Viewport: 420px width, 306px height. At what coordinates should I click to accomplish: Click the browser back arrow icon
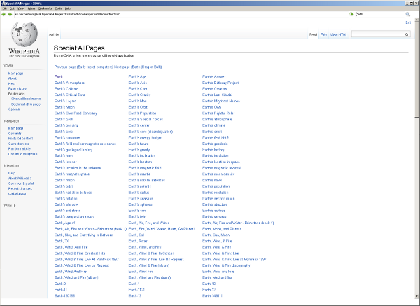click(4, 13)
